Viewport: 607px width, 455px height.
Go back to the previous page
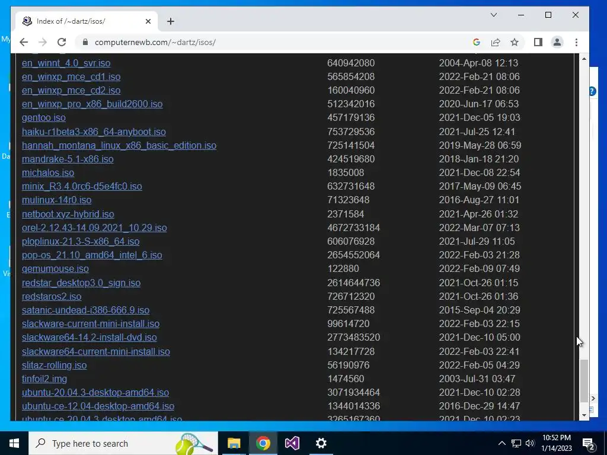(x=24, y=42)
